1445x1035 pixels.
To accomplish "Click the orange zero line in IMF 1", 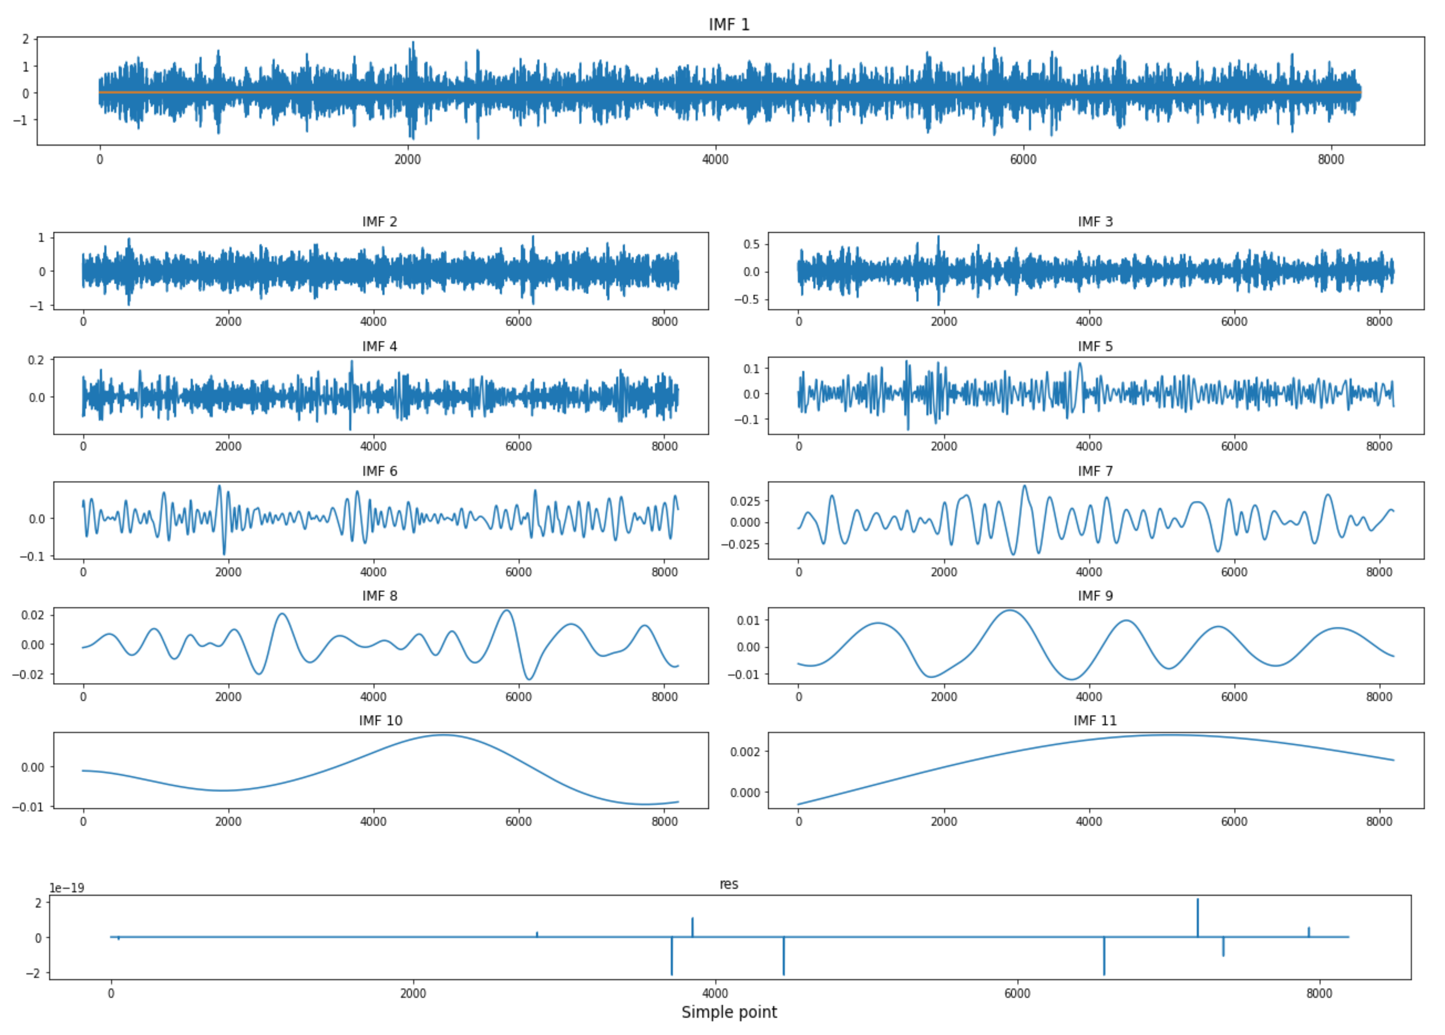I will 729,92.
